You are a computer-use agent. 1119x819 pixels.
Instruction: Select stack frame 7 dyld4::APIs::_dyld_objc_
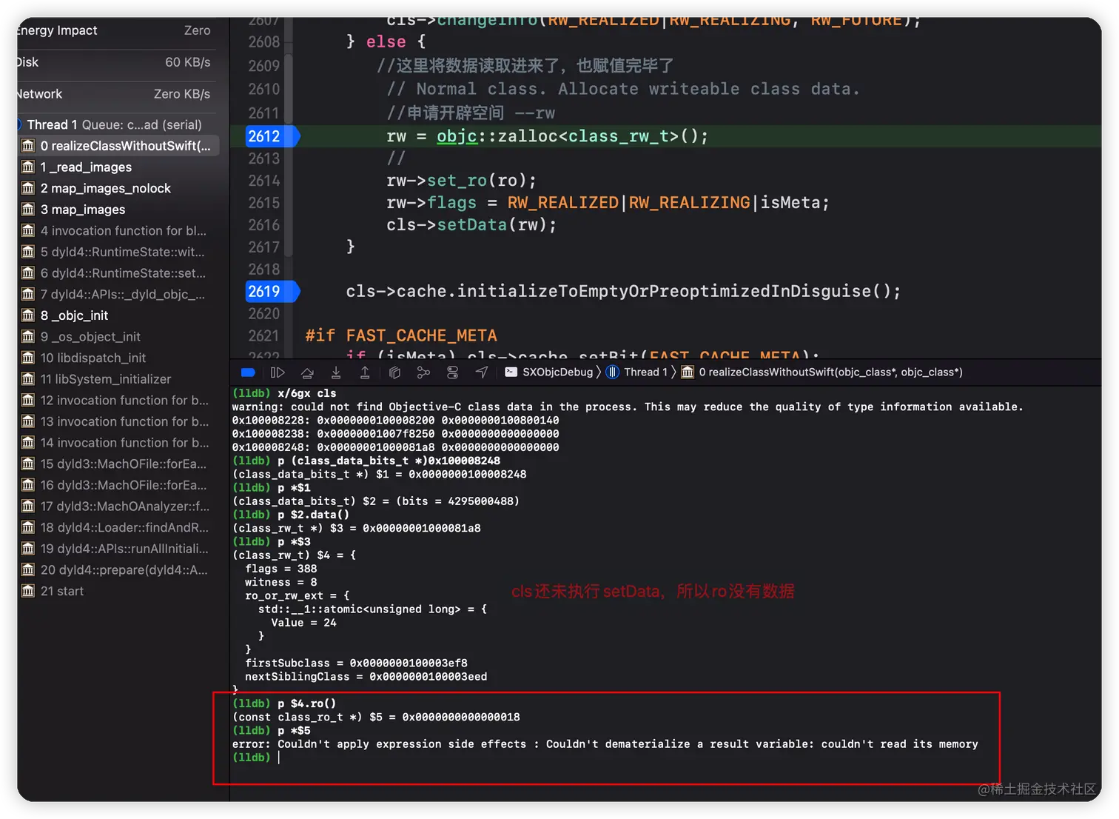[118, 294]
